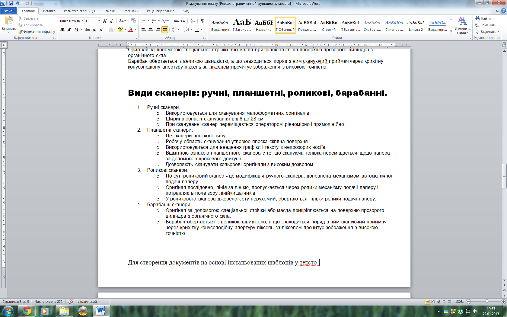
Task: Click Заменить (Replace) button
Action: tap(486, 25)
